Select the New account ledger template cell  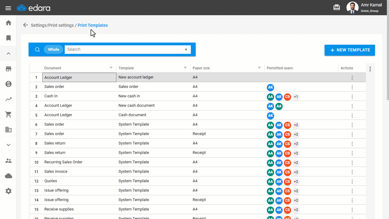pos(153,77)
